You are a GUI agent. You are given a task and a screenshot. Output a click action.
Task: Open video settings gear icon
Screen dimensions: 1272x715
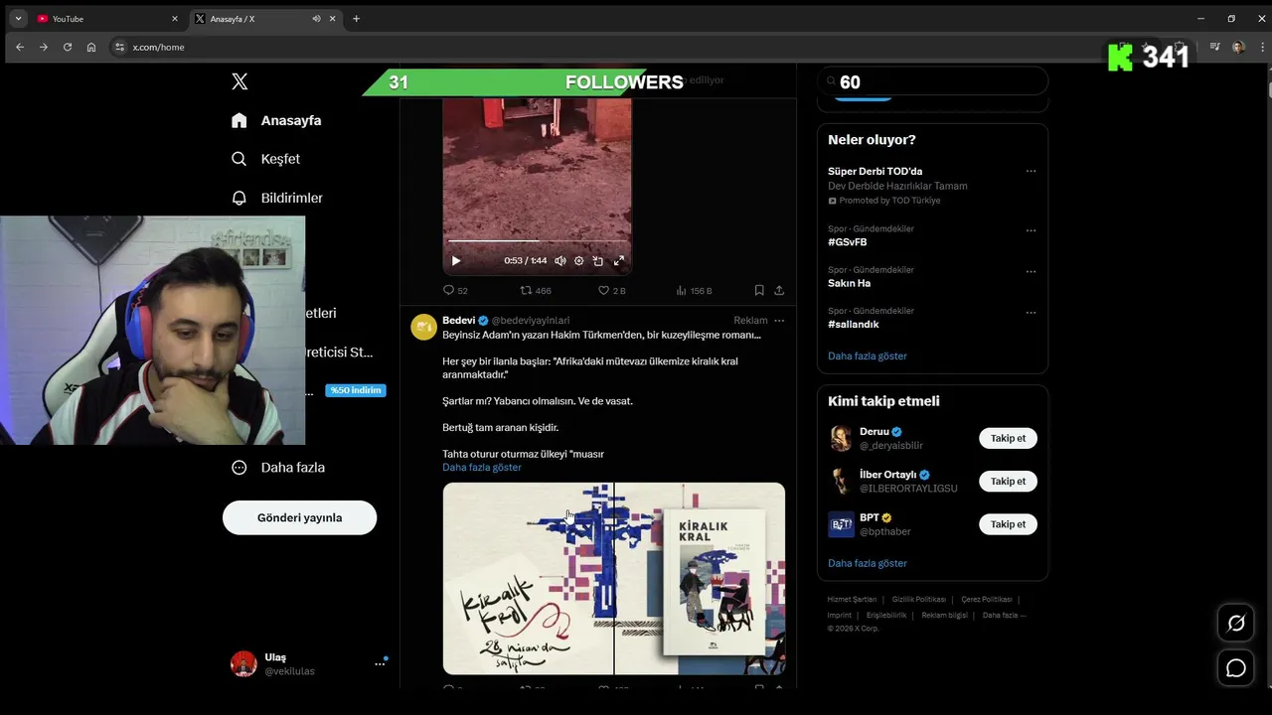pos(579,261)
